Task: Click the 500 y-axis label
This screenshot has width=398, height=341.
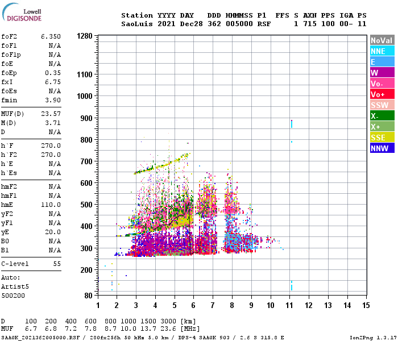Action: (86, 205)
